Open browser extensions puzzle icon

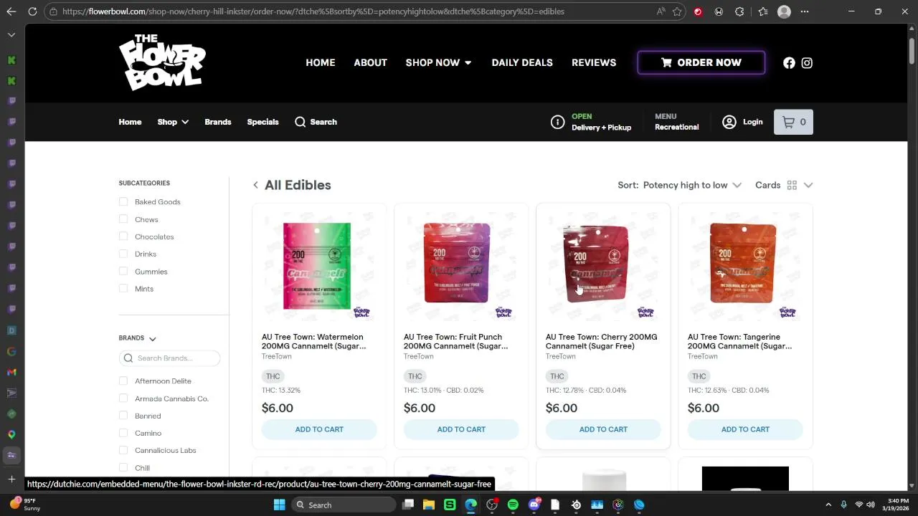coord(739,11)
